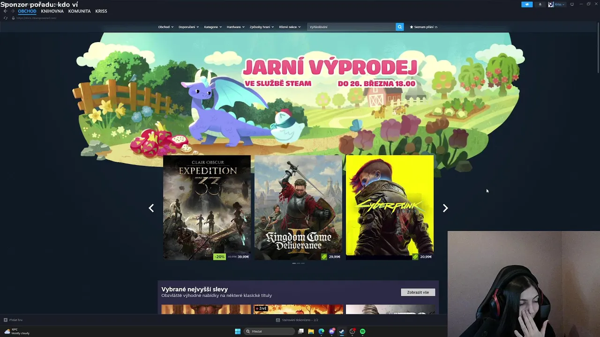Click the green tag icon beside 29,99€
This screenshot has width=600, height=337.
click(324, 256)
